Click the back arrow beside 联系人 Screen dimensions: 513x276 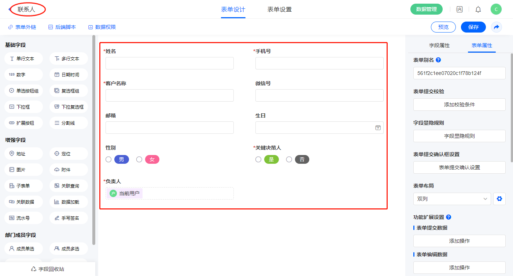[x=10, y=10]
